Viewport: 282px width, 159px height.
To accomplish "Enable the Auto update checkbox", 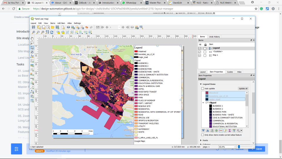I will (x=202, y=88).
